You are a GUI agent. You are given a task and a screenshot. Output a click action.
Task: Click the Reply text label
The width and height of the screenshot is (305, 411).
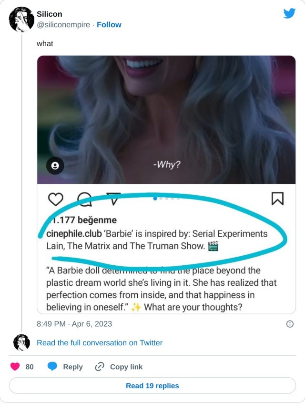(x=73, y=367)
